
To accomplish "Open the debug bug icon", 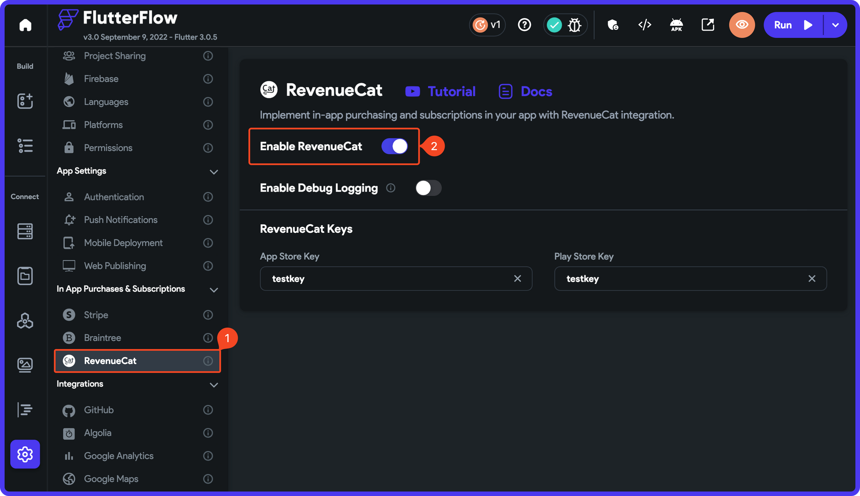I will tap(575, 25).
